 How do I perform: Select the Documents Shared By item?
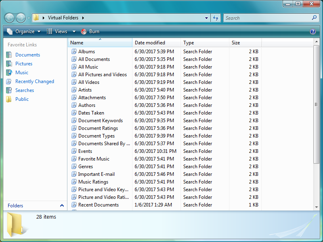coord(104,144)
